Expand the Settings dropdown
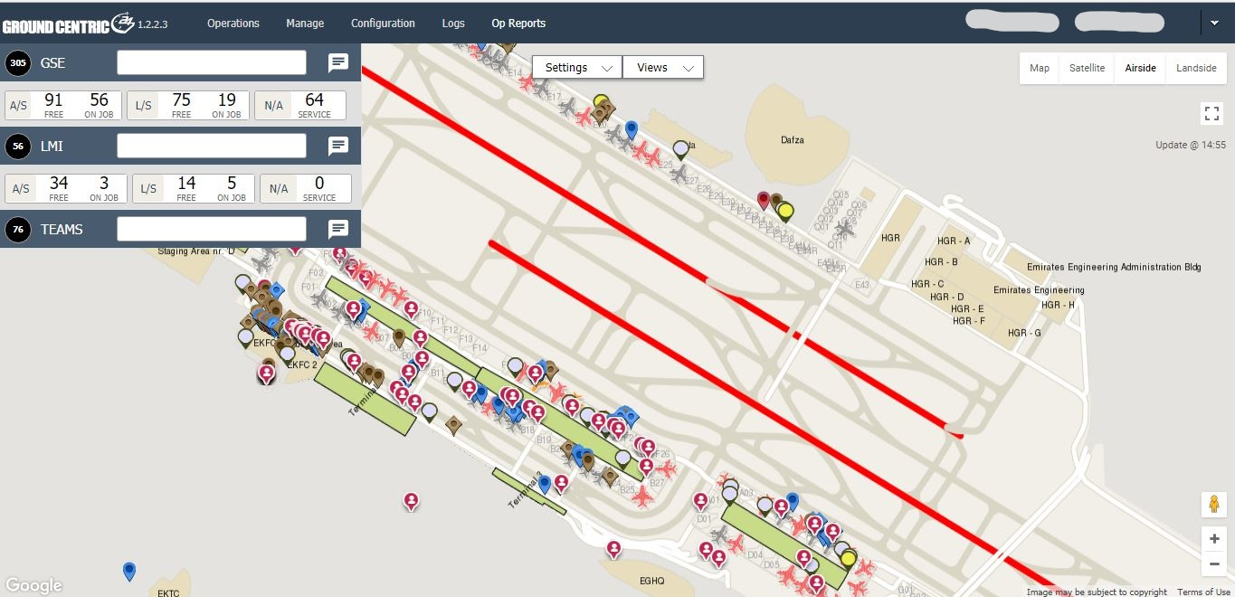This screenshot has height=597, width=1235. [x=576, y=68]
